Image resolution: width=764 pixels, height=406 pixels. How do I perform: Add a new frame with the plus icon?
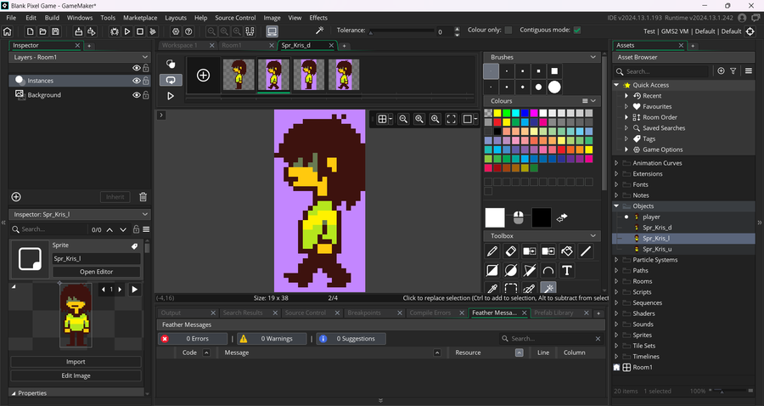click(x=203, y=75)
